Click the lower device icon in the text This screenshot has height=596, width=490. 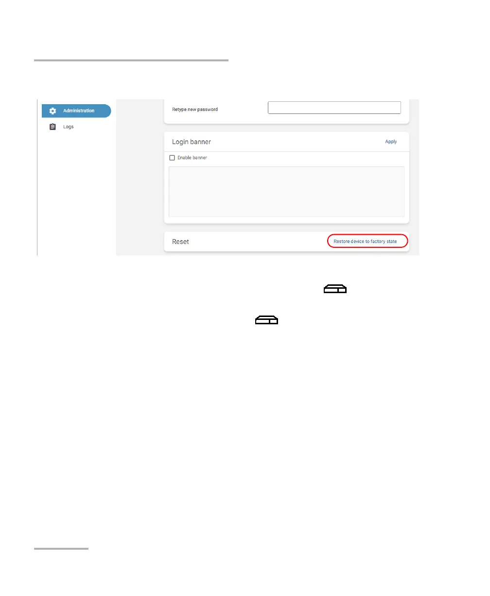pos(266,320)
